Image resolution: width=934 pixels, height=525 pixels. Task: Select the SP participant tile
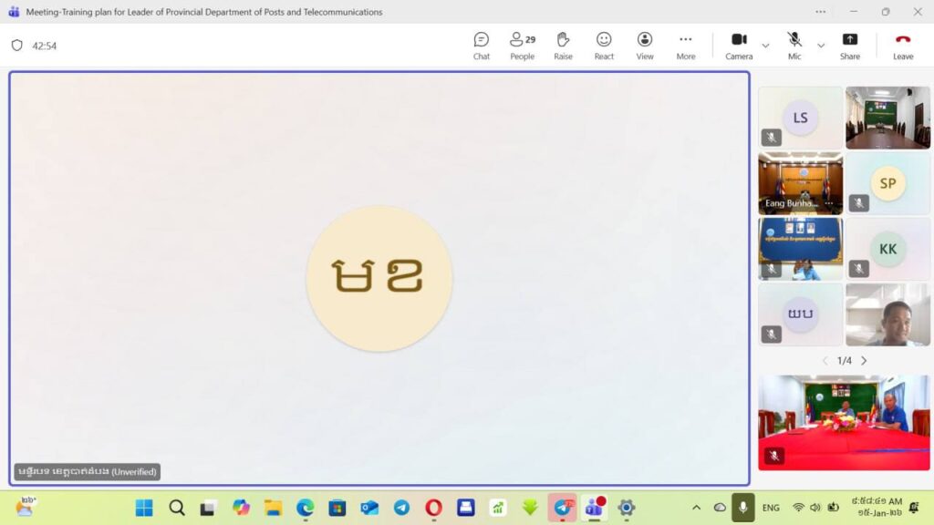click(887, 183)
